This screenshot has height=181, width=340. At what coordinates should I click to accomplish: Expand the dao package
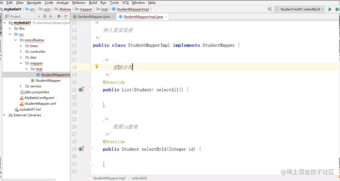(x=21, y=57)
